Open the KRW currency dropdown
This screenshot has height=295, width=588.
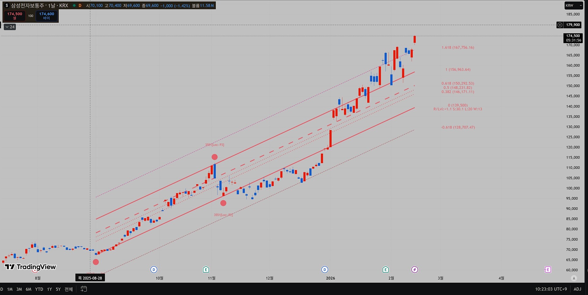click(574, 6)
